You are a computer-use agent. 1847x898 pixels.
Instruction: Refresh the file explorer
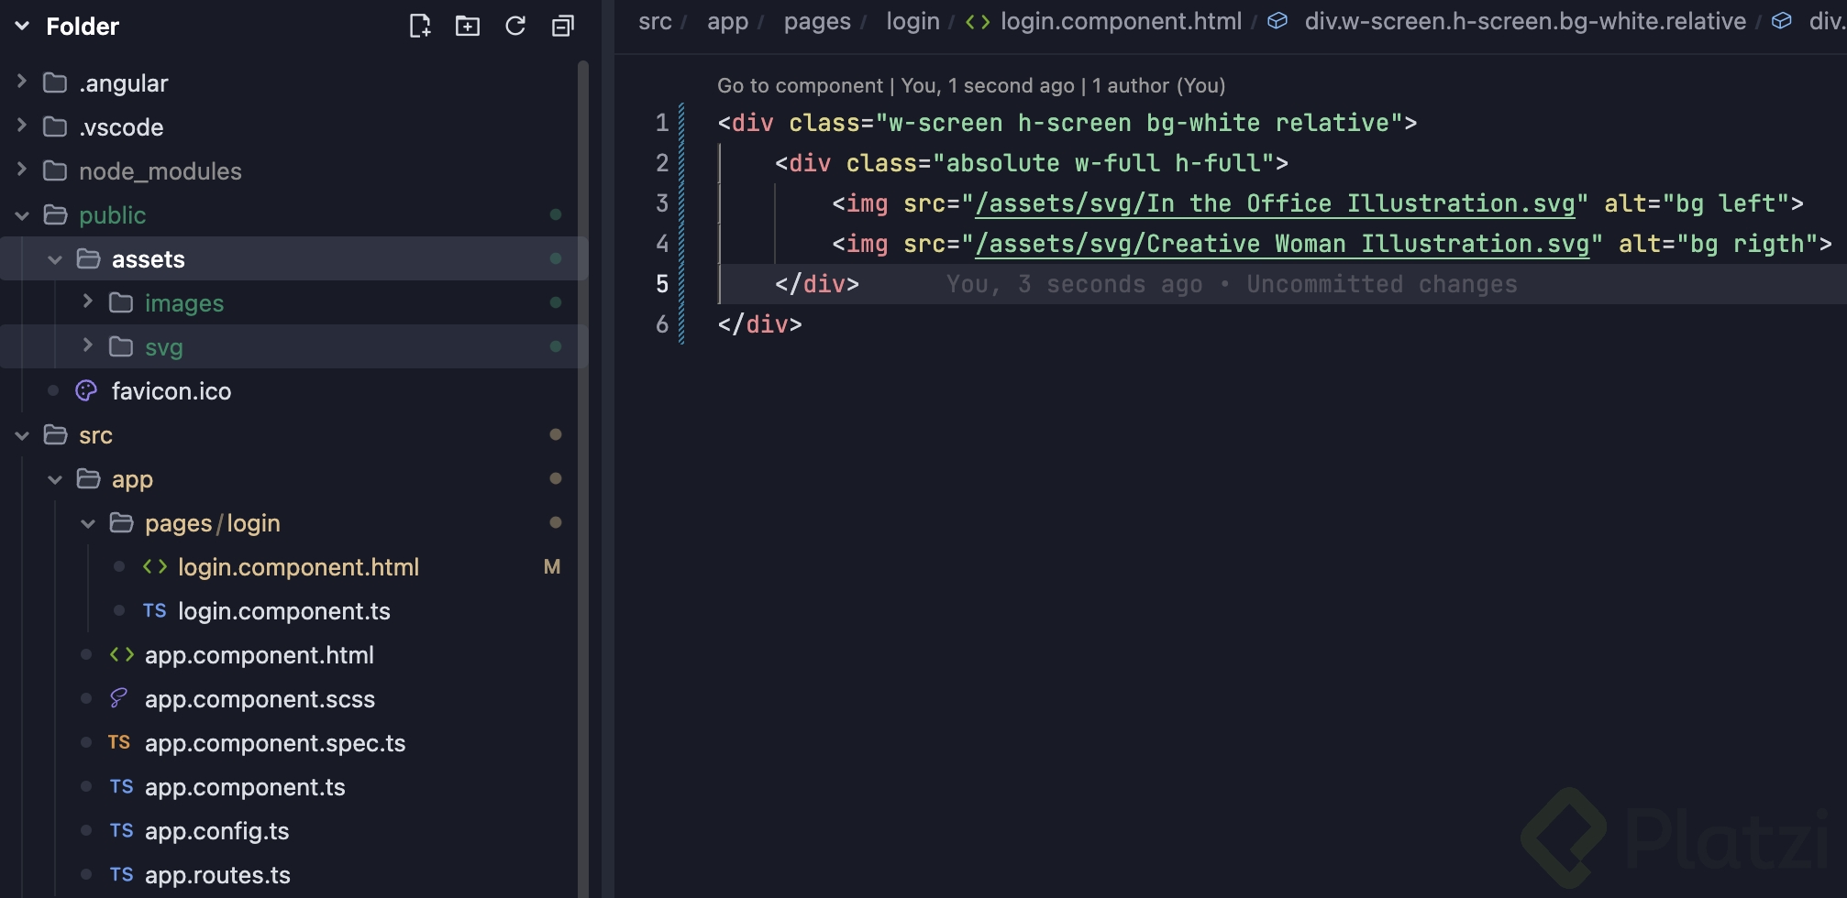(515, 26)
